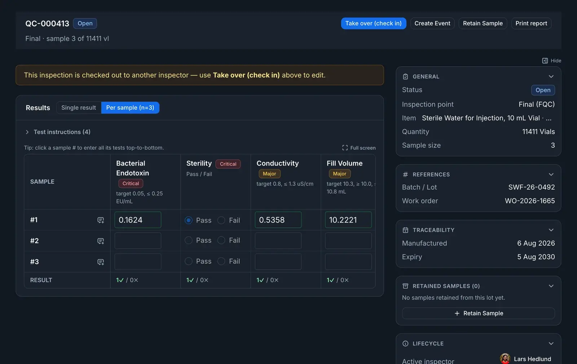Collapse the Retained Samples section chevron
The image size is (577, 364).
[x=551, y=286]
